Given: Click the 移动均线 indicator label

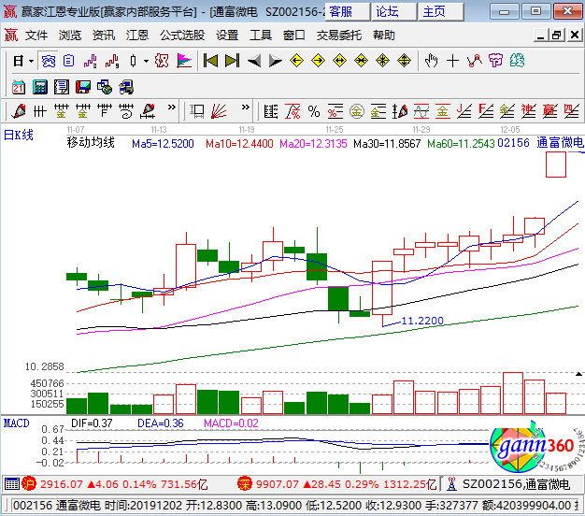Looking at the screenshot, I should (91, 142).
